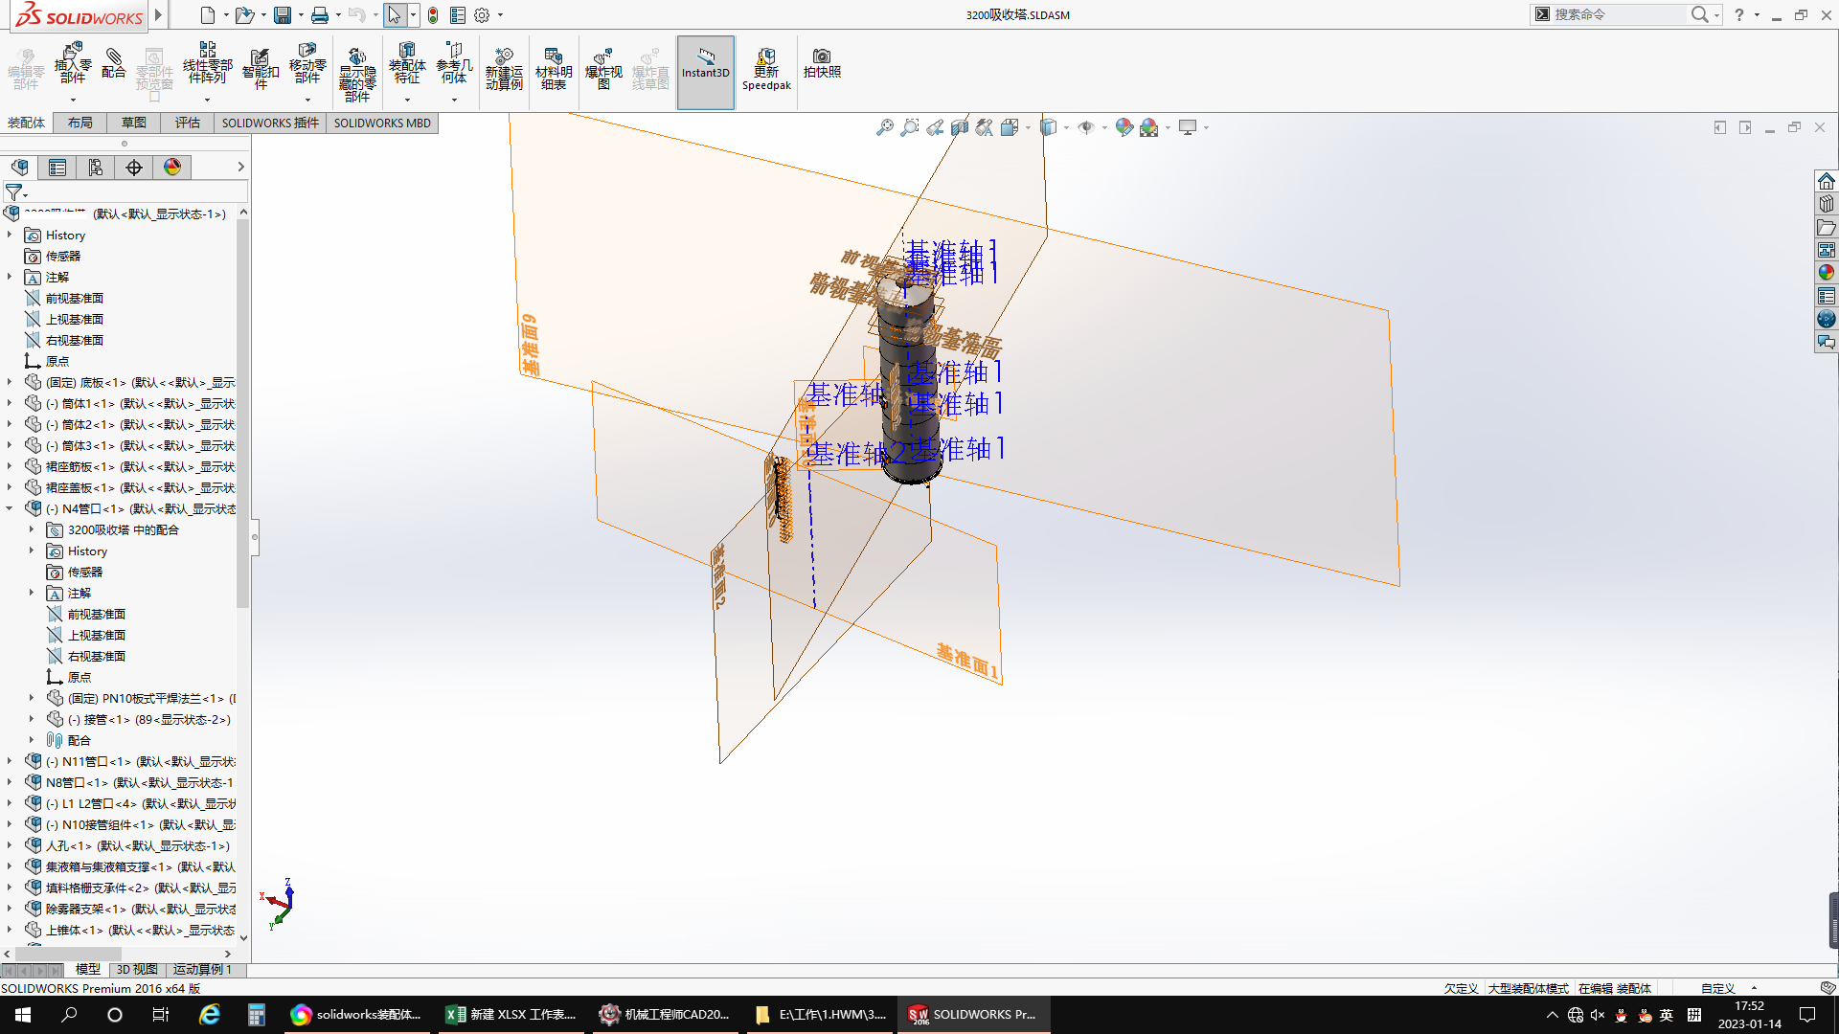The height and width of the screenshot is (1034, 1839).
Task: Open FeatureManager design tree tab
Action: click(x=19, y=168)
